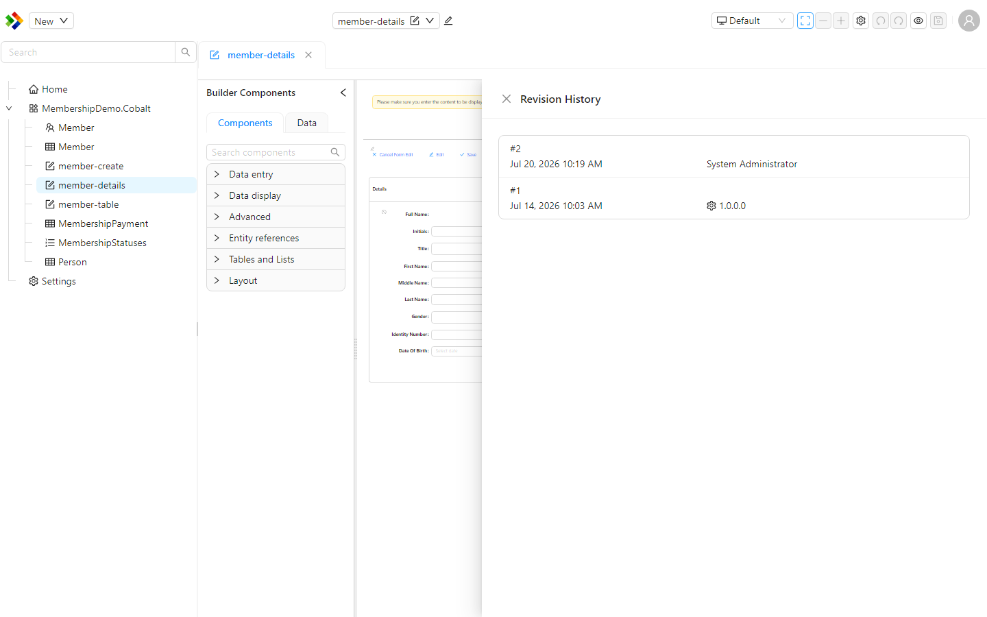
Task: Click the Edit button in canvas
Action: [x=437, y=154]
